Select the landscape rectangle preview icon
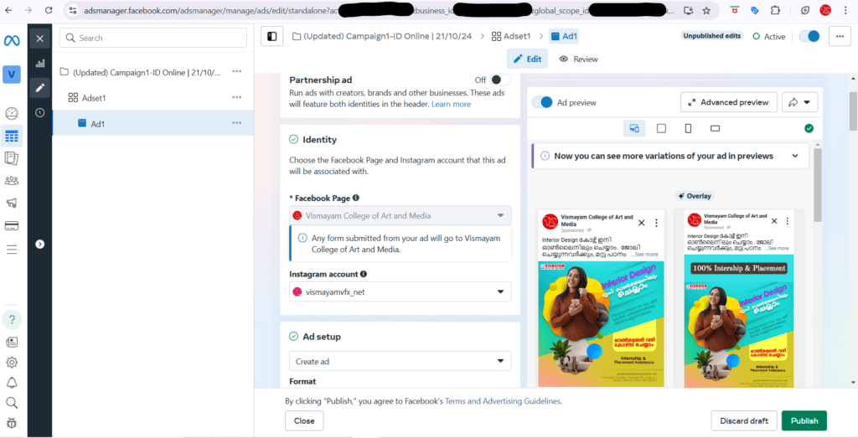The image size is (858, 438). pos(715,128)
